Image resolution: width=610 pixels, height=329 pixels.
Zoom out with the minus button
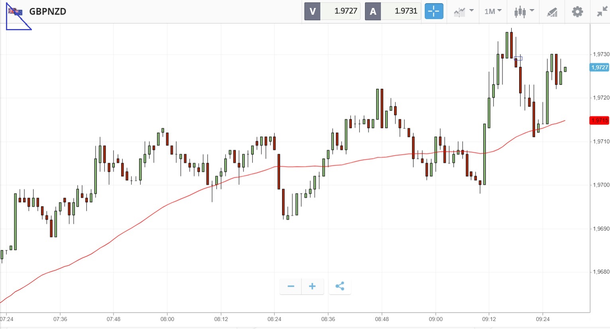(x=291, y=286)
